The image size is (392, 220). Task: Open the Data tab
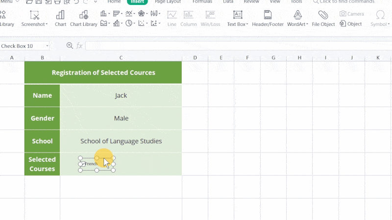click(x=228, y=1)
